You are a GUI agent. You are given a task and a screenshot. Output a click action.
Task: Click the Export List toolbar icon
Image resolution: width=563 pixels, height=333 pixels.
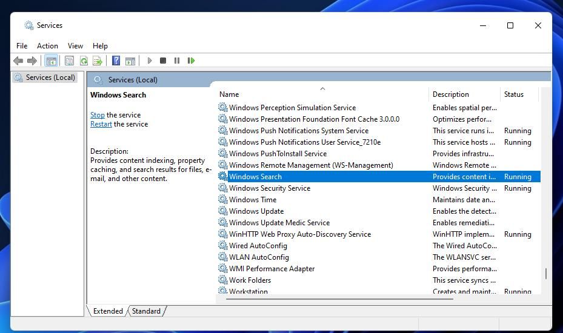98,61
